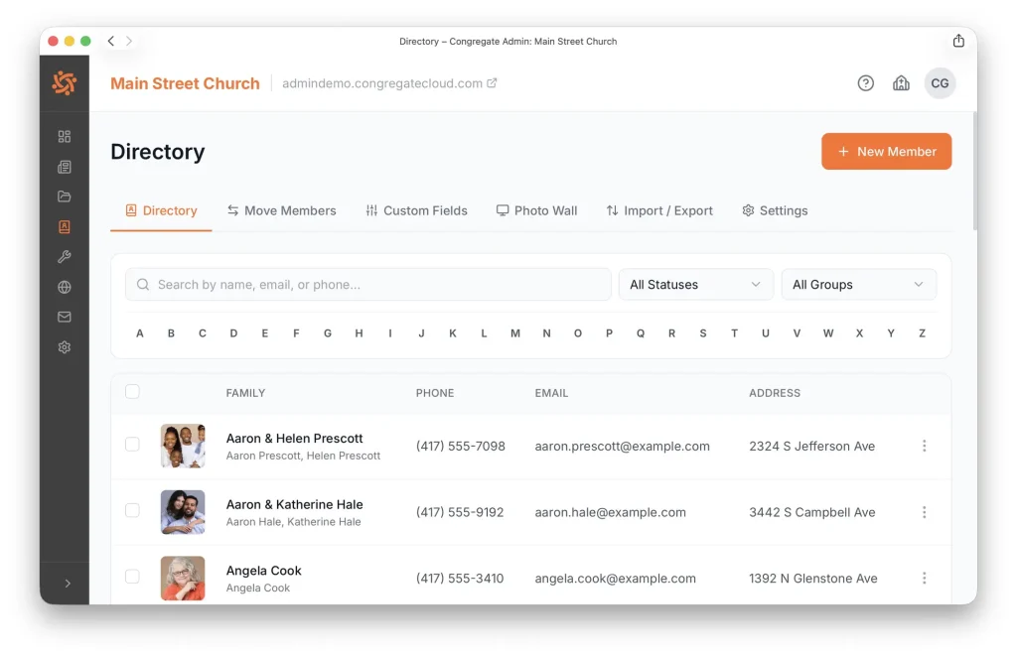This screenshot has width=1017, height=657.
Task: Check the Angela Cook row checkbox
Action: coord(132,577)
